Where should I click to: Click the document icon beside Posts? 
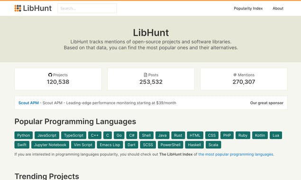coord(146,75)
